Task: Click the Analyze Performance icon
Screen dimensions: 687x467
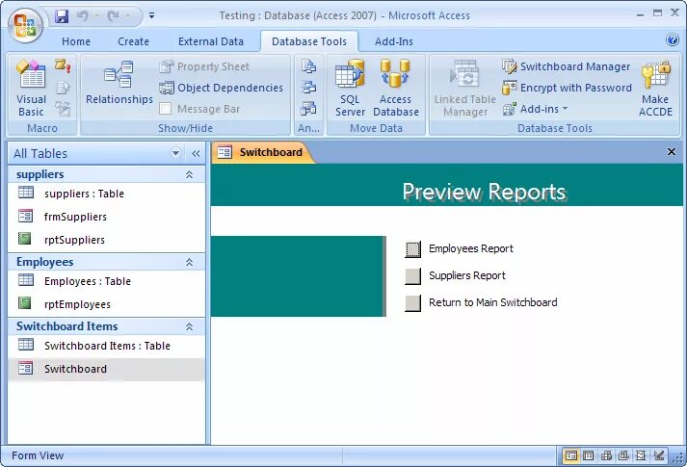Action: coord(308,88)
